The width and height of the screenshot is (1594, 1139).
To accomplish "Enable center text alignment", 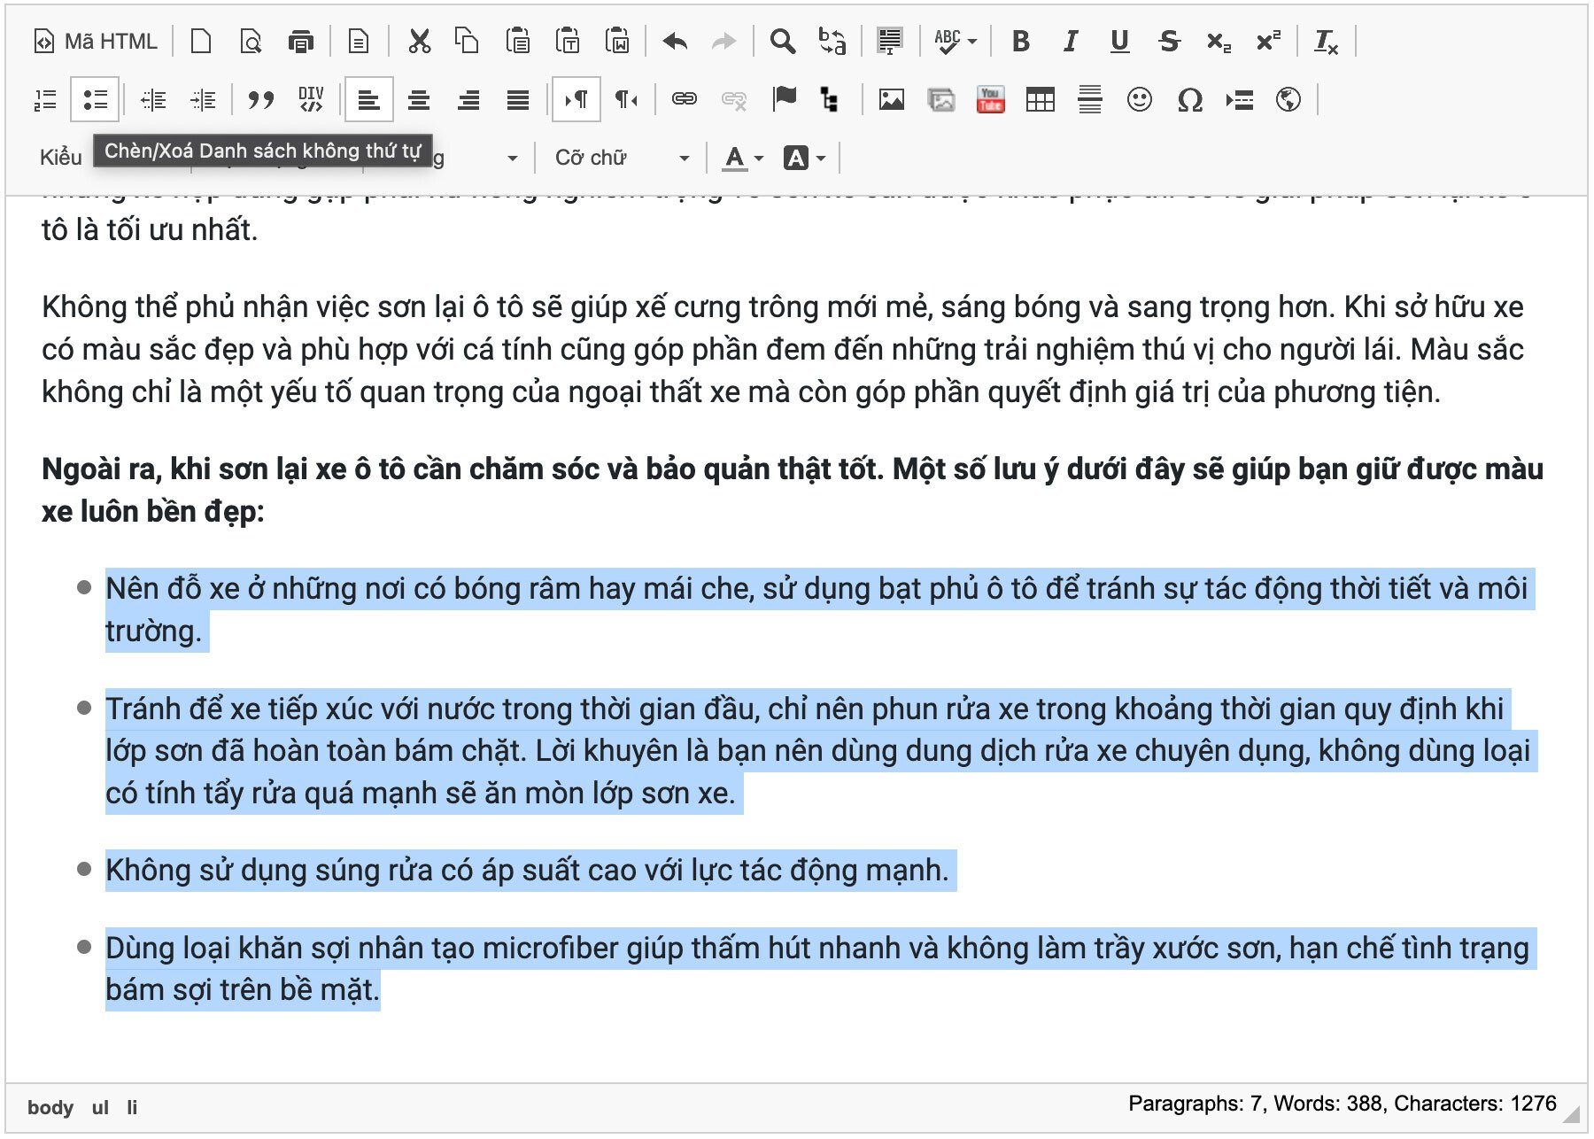I will [419, 100].
